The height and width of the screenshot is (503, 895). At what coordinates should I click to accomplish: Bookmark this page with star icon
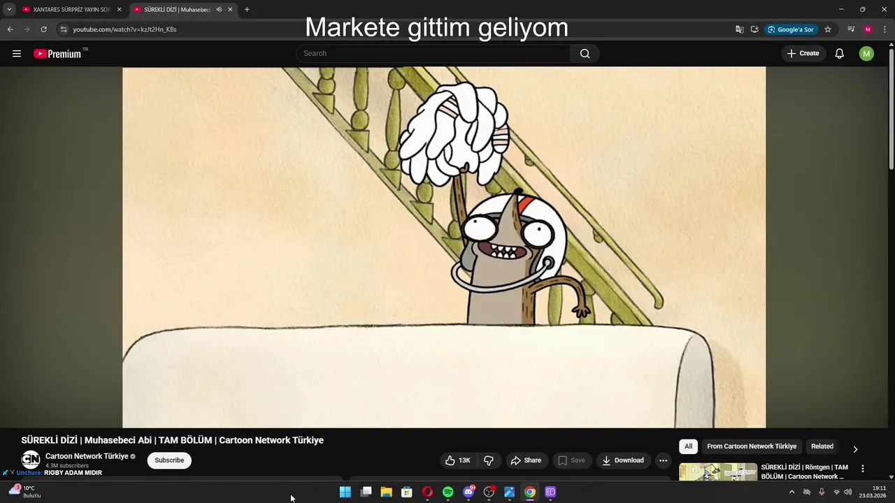click(x=828, y=29)
